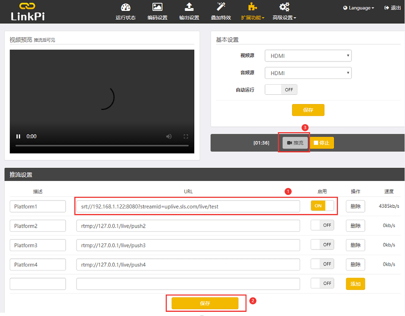Screen dimensions: 405x316
Task: Open 输出设置 upload icon
Action: 189,8
